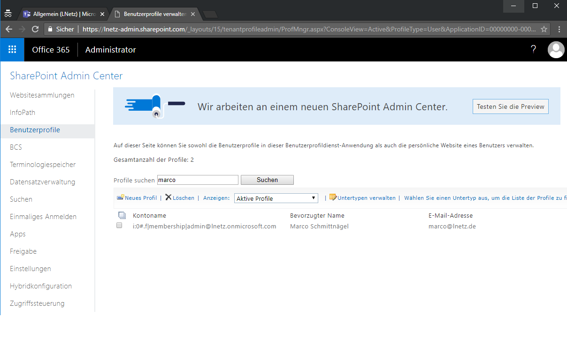
Task: Open InfoPath in sidebar
Action: click(x=23, y=113)
